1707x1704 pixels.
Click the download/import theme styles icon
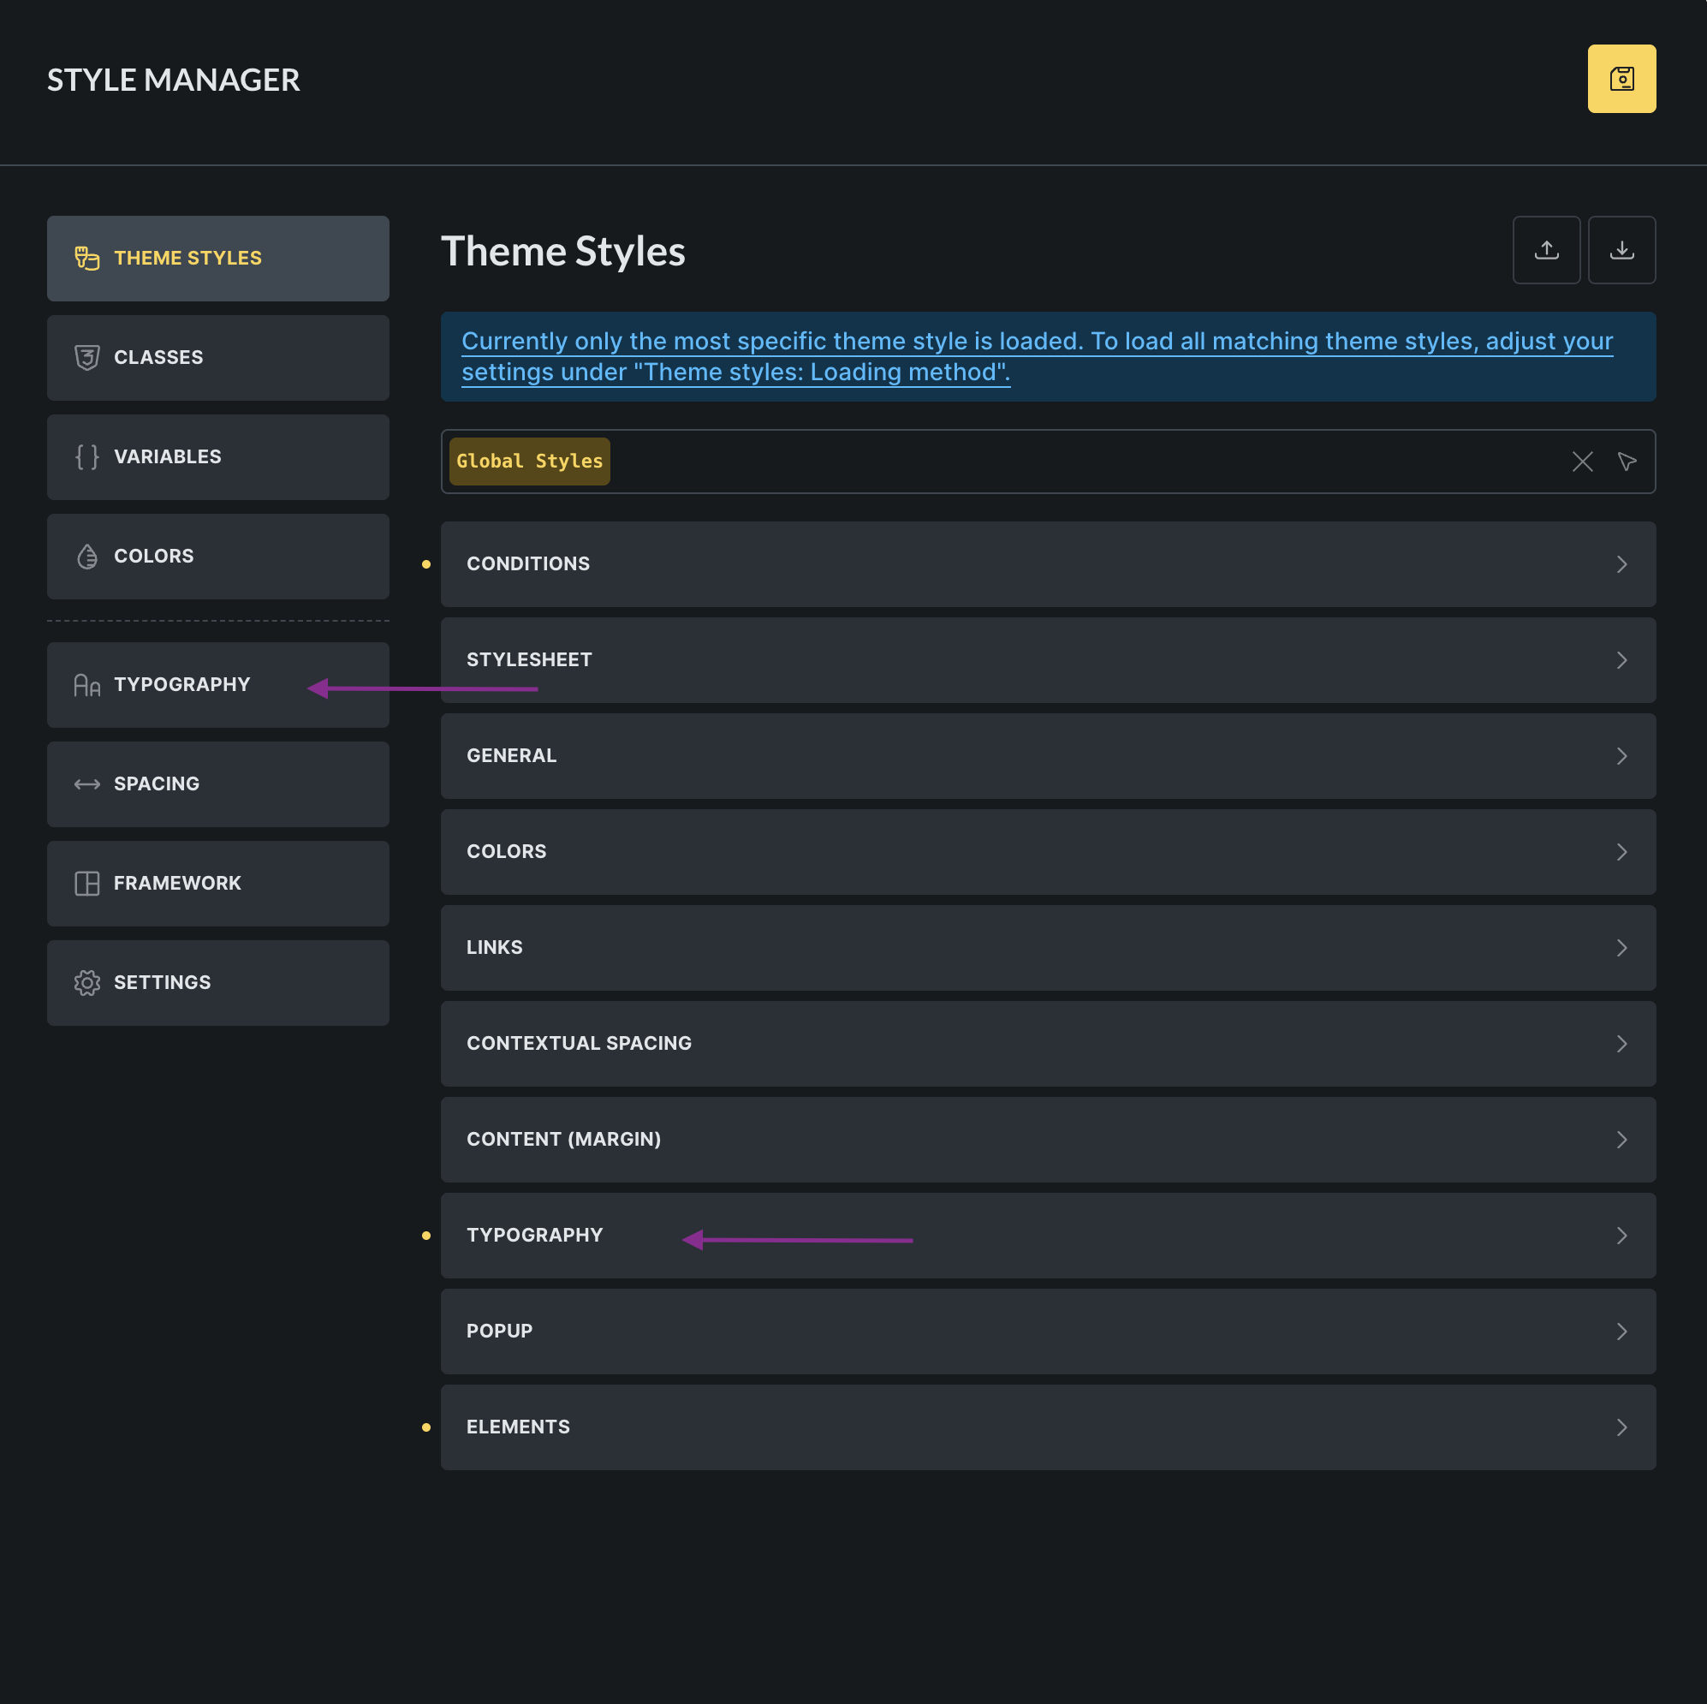[1621, 250]
